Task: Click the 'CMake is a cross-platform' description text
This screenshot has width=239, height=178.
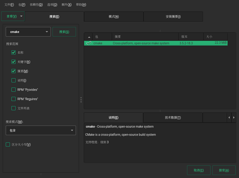Action: pos(121,135)
